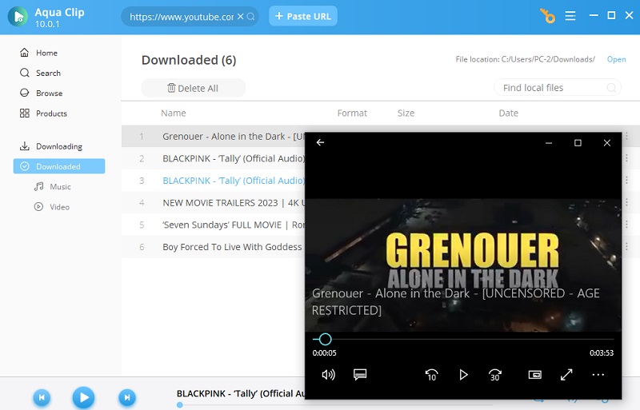This screenshot has height=410, width=640.
Task: Mute the video player volume icon
Action: point(328,375)
